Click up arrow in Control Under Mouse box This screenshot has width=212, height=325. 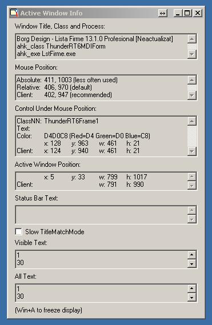[192, 121]
